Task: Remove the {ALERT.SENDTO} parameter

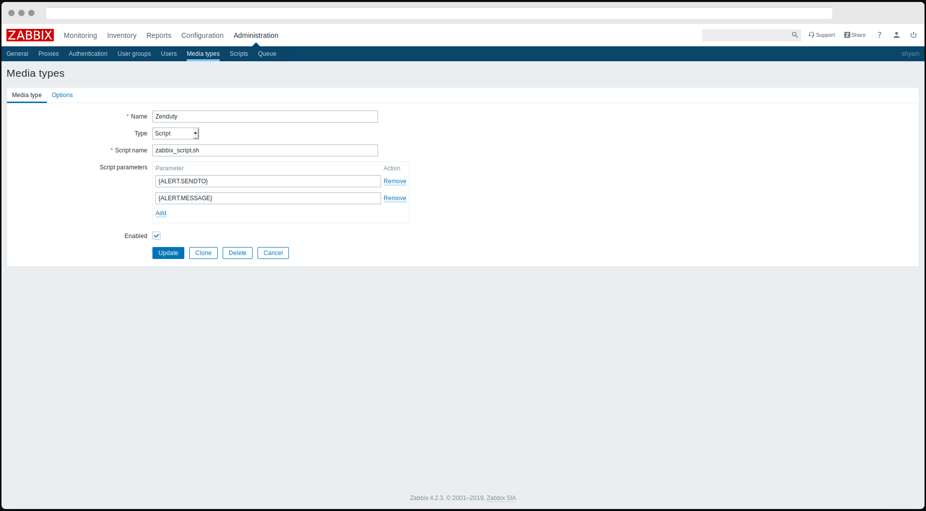Action: pos(395,181)
